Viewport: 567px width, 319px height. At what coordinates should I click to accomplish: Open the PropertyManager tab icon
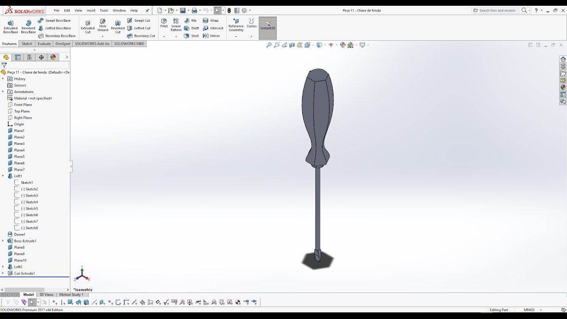click(x=18, y=57)
